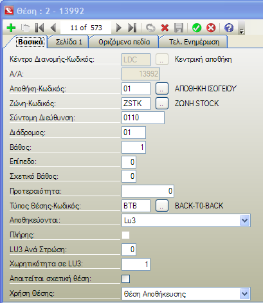Click the Διάδρομος input field
Viewport: 263px width, 303px height.
point(134,133)
